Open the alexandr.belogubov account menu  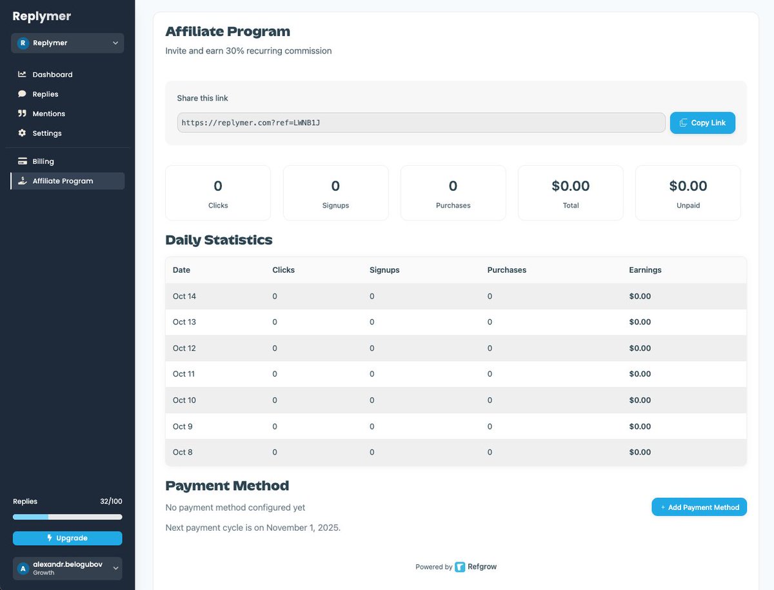point(67,568)
